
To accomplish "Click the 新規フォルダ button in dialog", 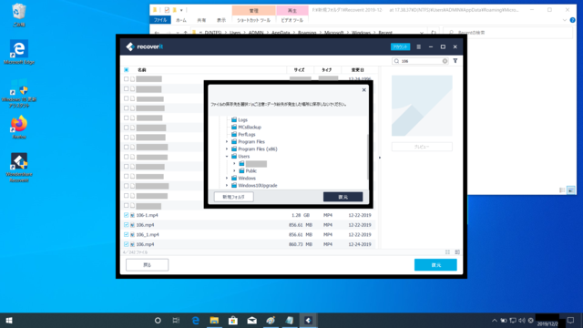I will point(234,197).
